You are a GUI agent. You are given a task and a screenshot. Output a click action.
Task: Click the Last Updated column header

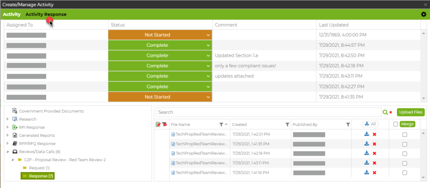[368, 25]
